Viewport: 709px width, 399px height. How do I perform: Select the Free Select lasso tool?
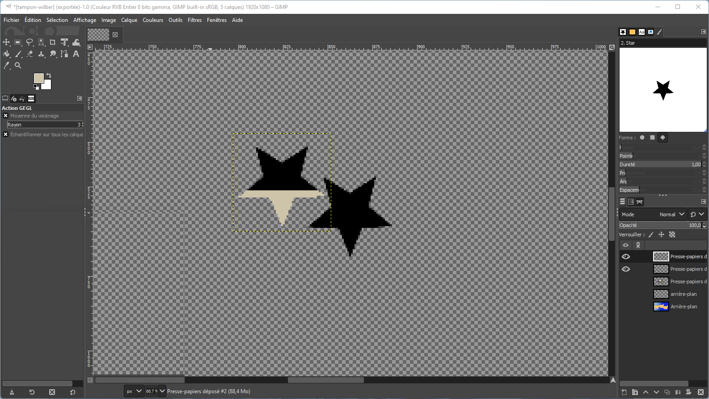(30, 42)
